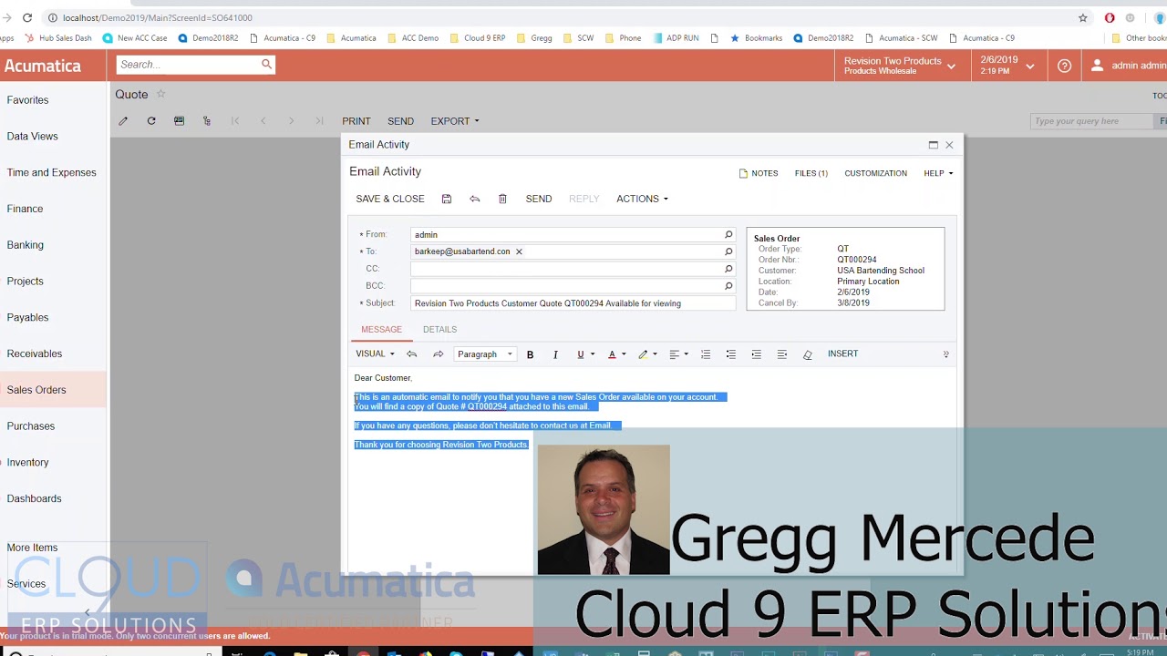This screenshot has width=1167, height=656.
Task: Switch to the DETAILS tab
Action: point(439,329)
